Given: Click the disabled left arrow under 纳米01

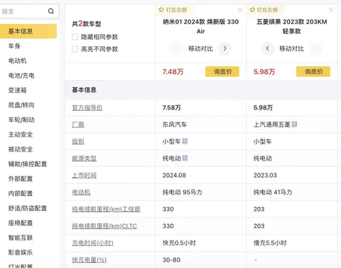Looking at the screenshot, I should click(176, 48).
